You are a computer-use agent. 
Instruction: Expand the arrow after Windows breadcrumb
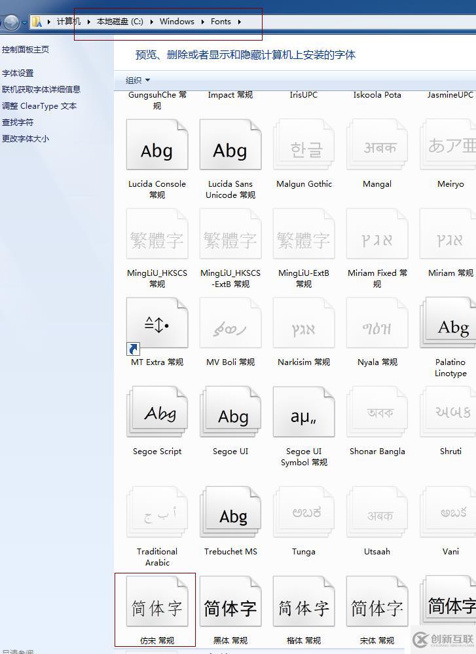202,22
